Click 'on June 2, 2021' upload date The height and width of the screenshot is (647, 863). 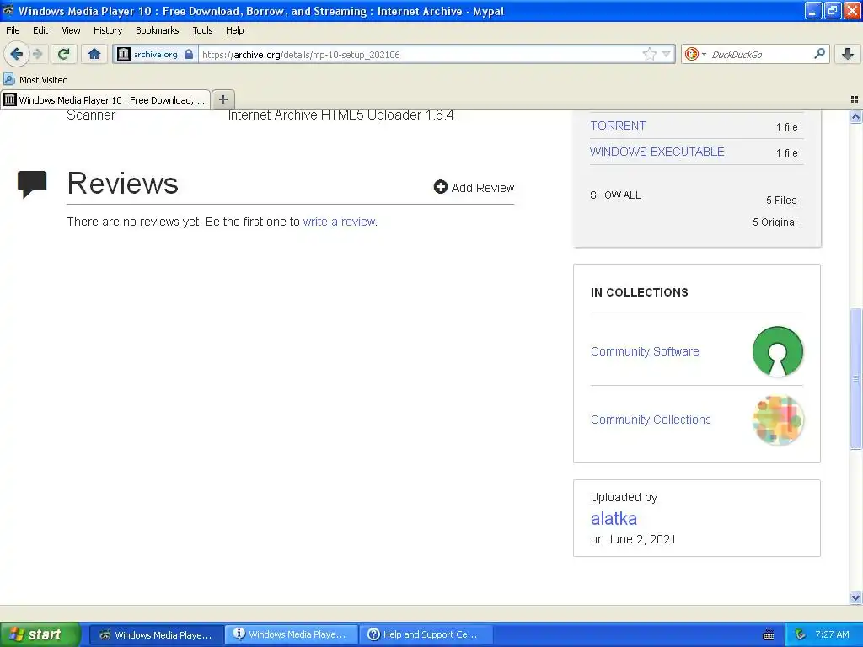[x=633, y=539]
